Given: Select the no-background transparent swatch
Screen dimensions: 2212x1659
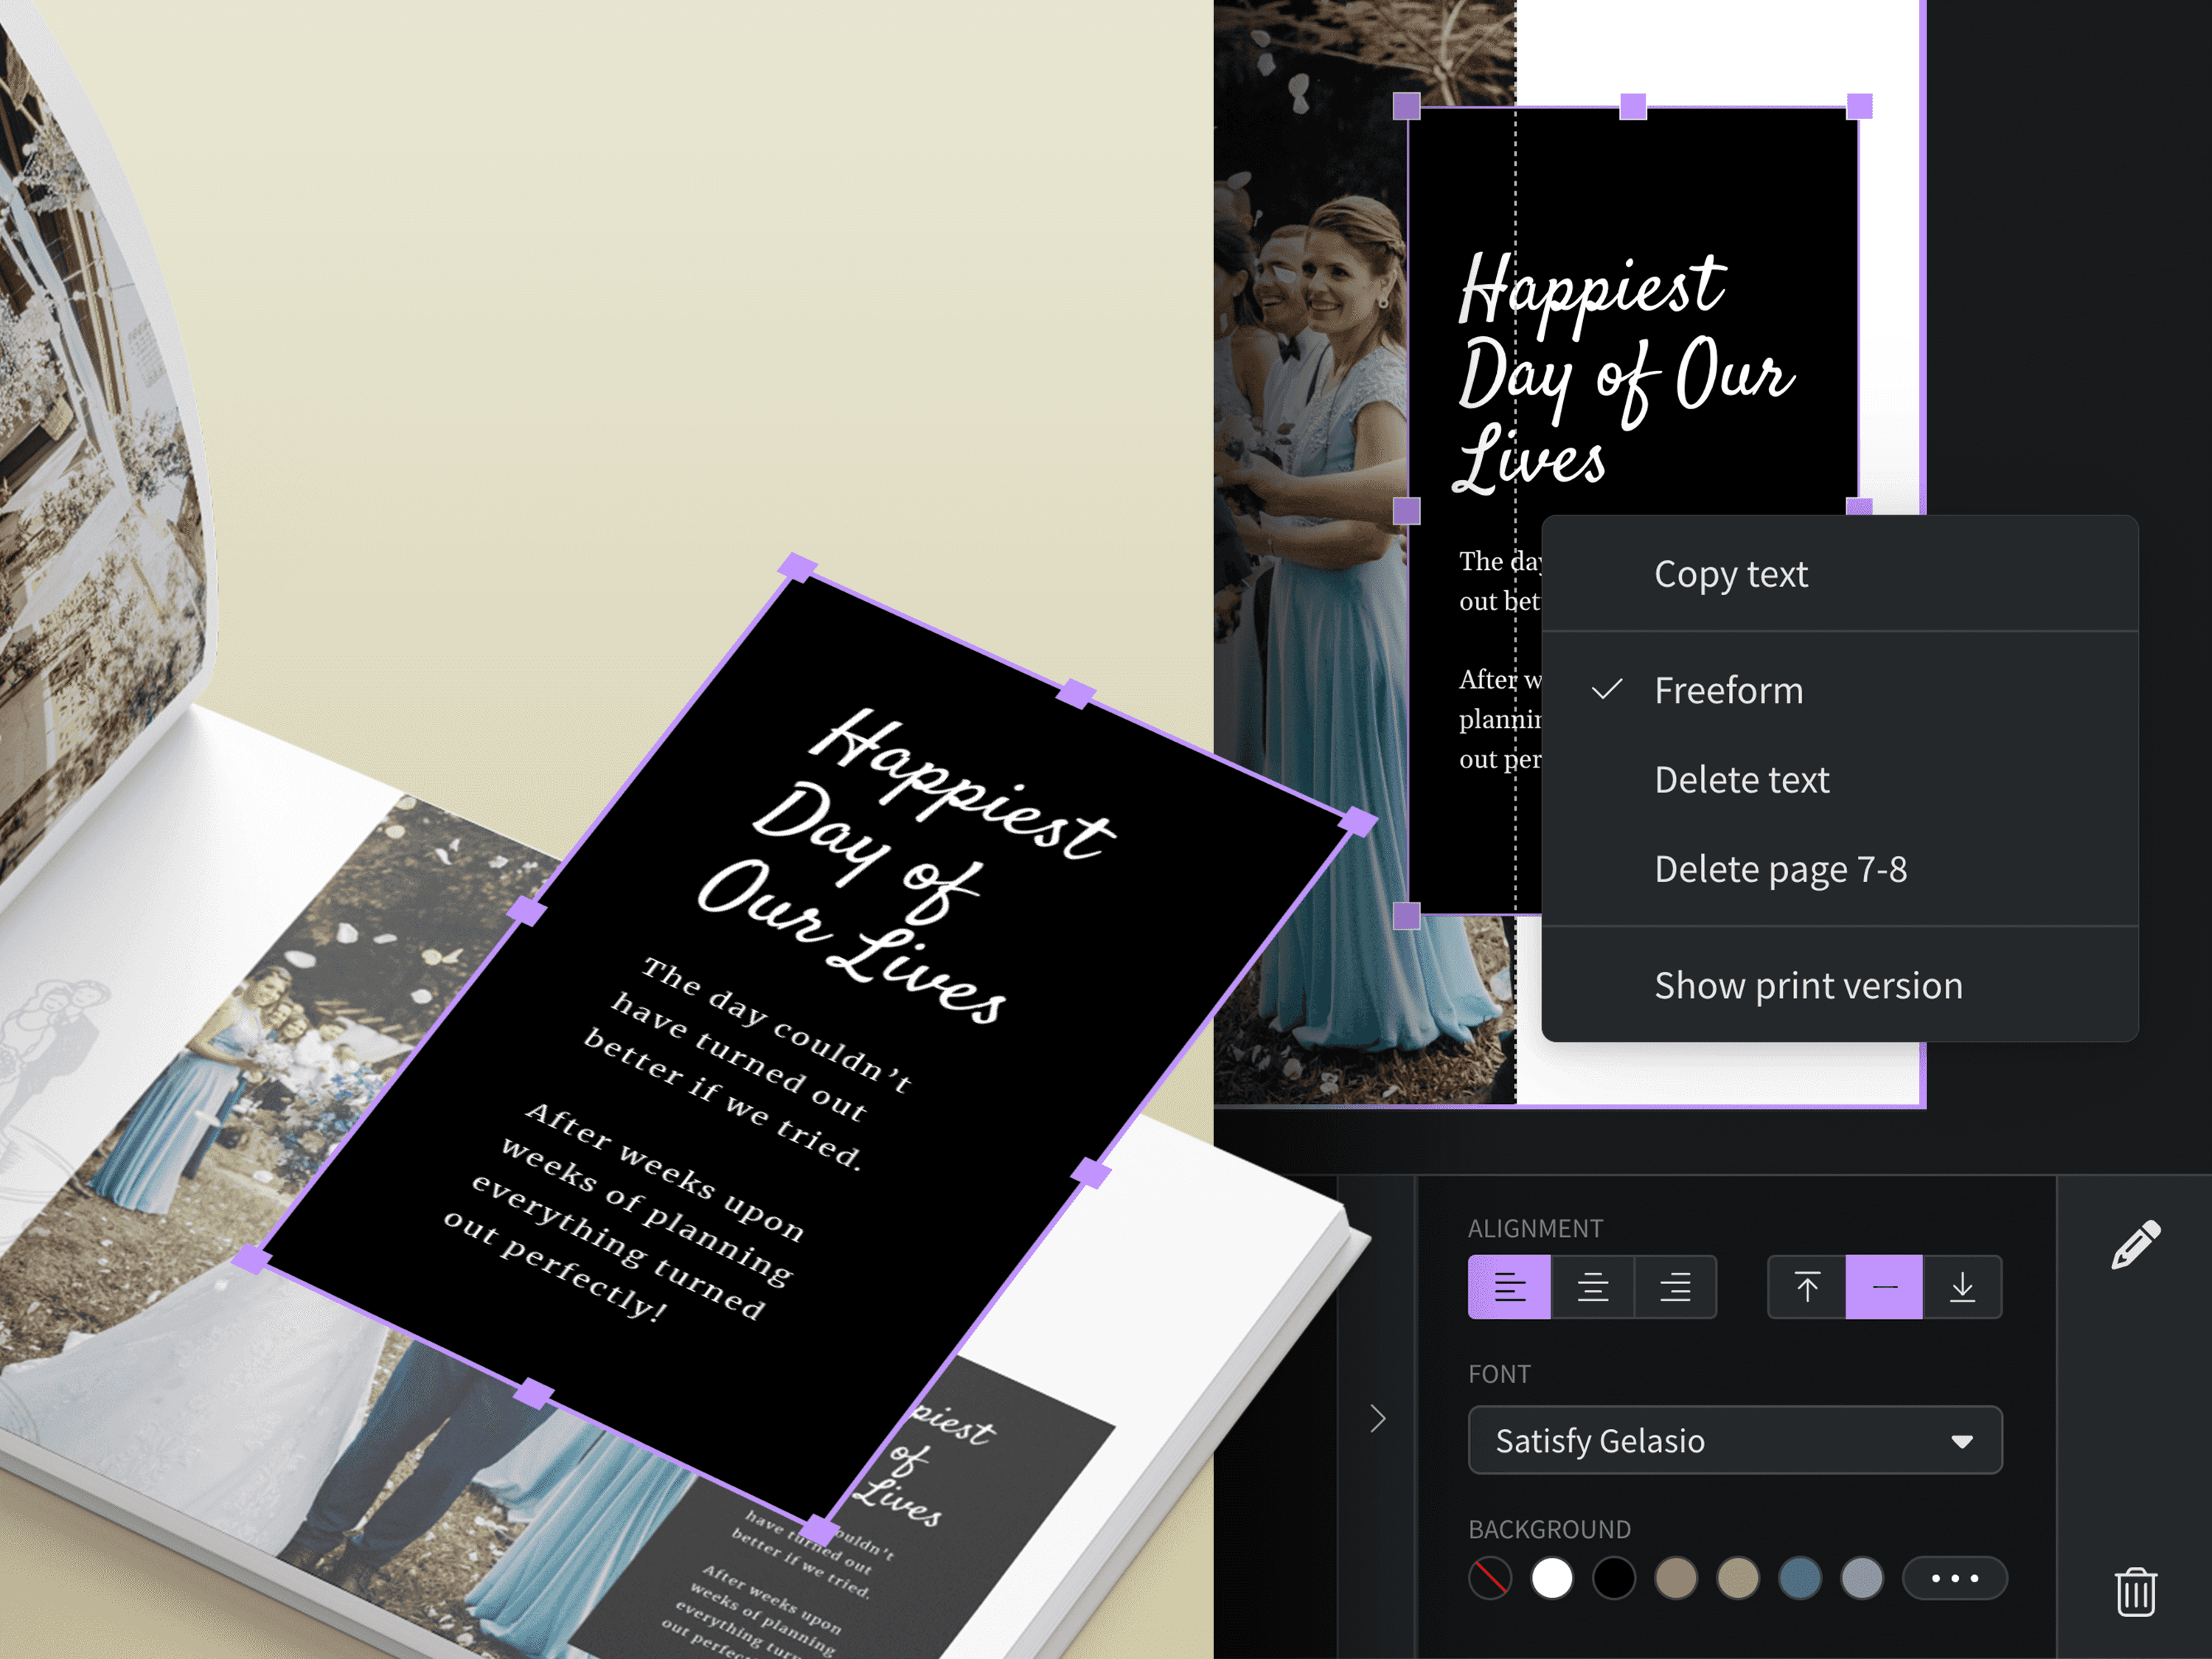Looking at the screenshot, I should [1490, 1579].
